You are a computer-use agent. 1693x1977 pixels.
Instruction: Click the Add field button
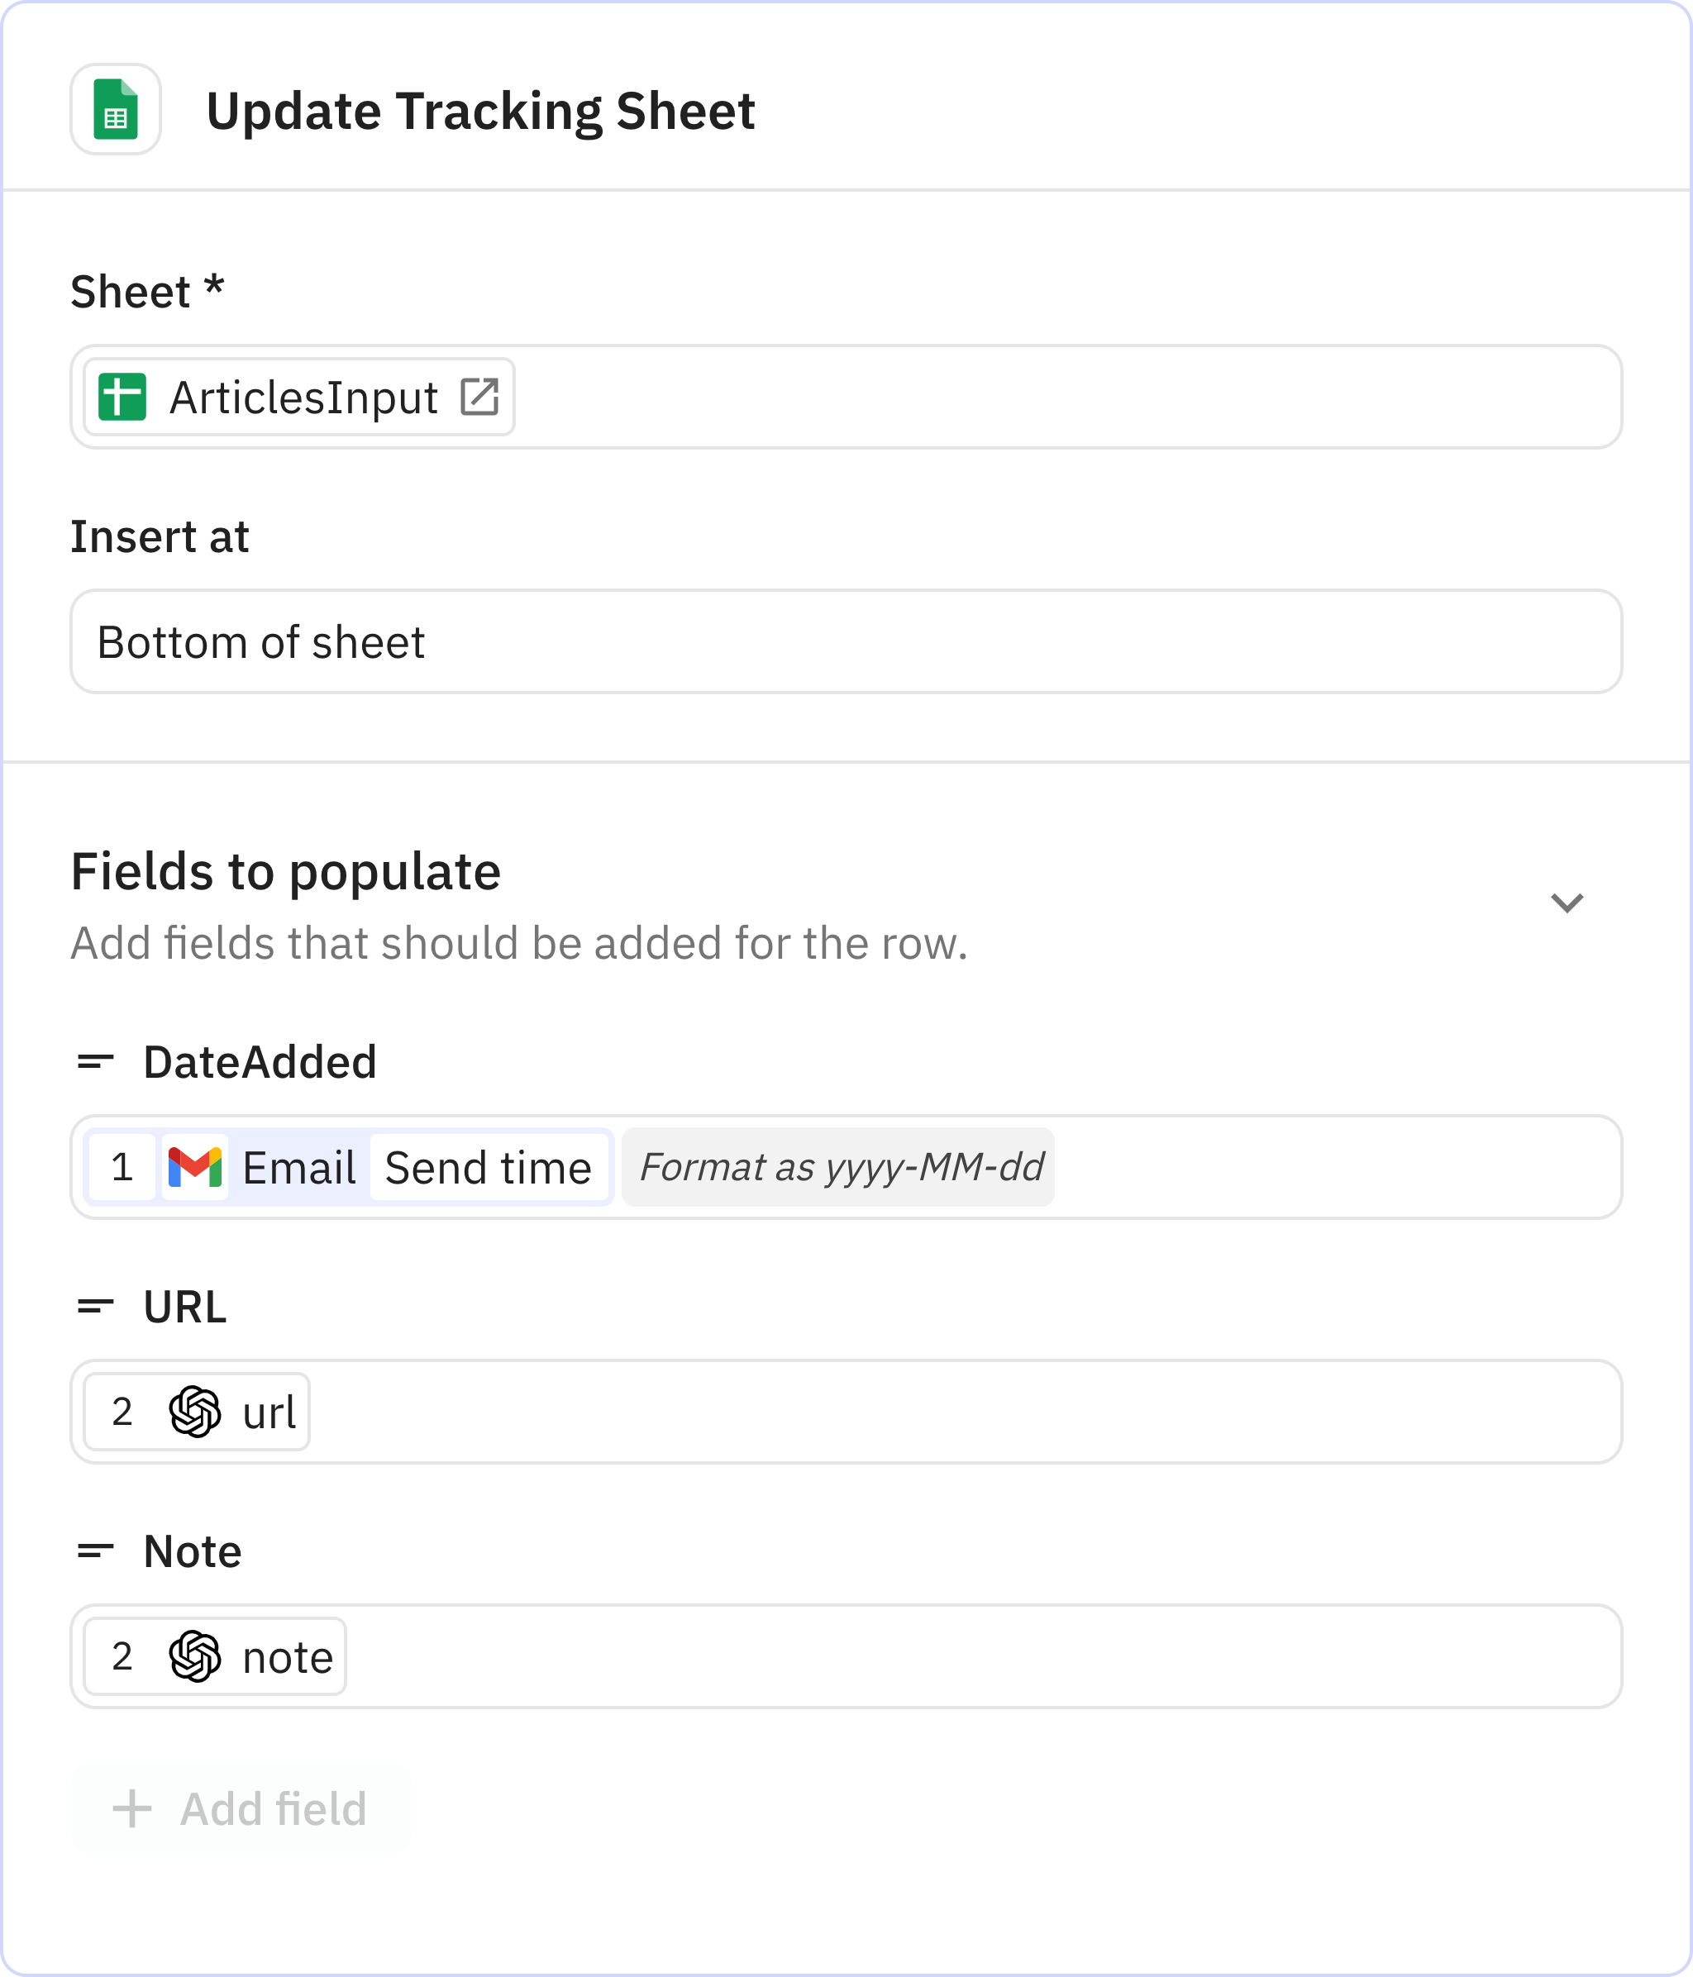point(240,1808)
